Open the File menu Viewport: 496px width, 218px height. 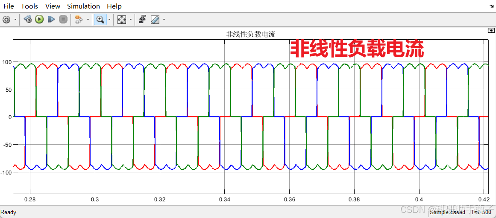click(x=9, y=6)
